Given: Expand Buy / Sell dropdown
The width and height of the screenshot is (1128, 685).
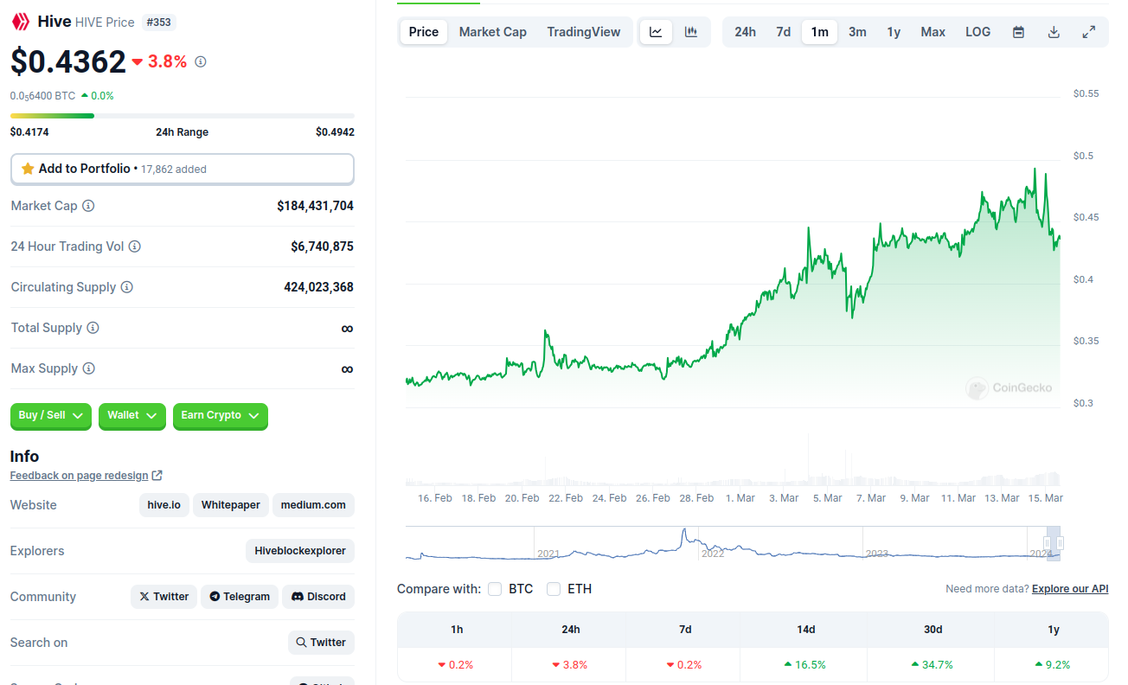Looking at the screenshot, I should tap(51, 416).
